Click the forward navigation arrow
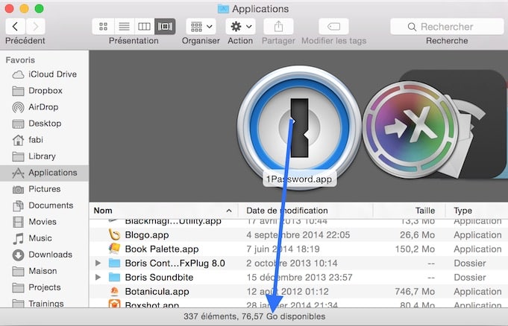Screen dimensions: 508x326 pos(35,27)
